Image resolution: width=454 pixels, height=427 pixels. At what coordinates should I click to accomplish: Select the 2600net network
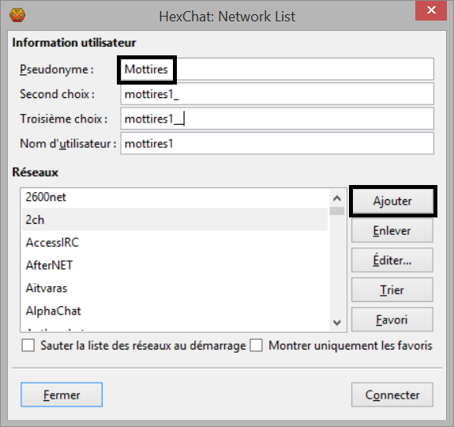[174, 197]
